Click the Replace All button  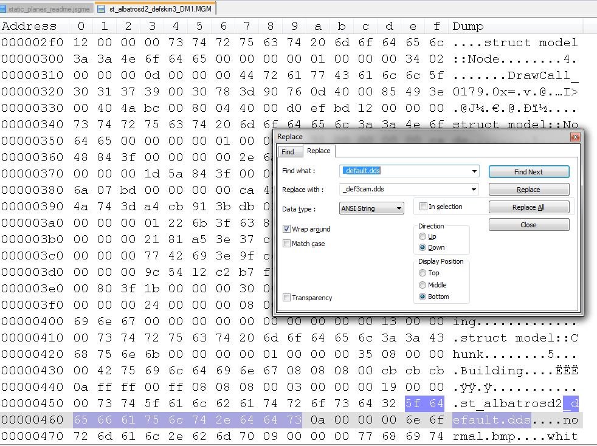(x=528, y=207)
